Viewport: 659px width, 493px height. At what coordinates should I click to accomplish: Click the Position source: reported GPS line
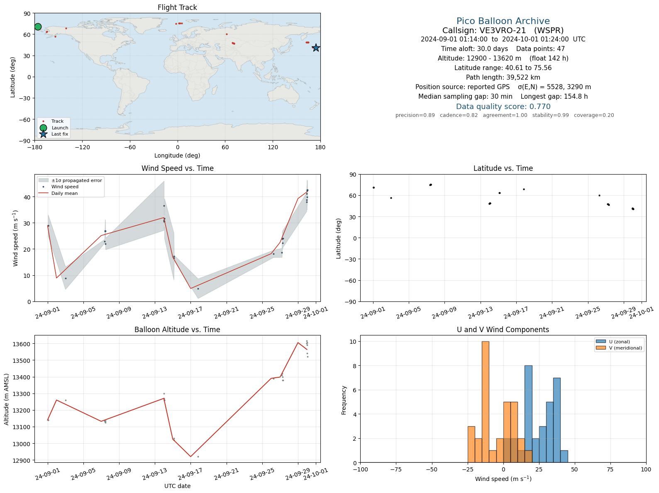point(503,87)
